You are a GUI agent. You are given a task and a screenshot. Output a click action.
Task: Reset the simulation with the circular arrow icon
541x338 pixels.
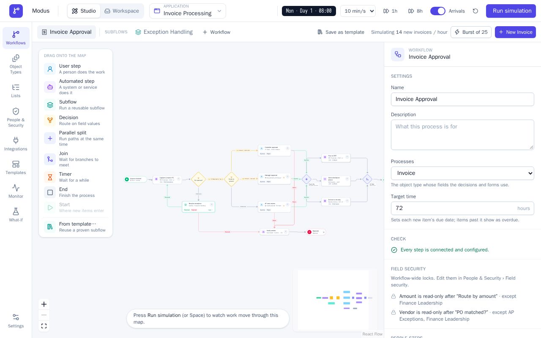click(475, 11)
